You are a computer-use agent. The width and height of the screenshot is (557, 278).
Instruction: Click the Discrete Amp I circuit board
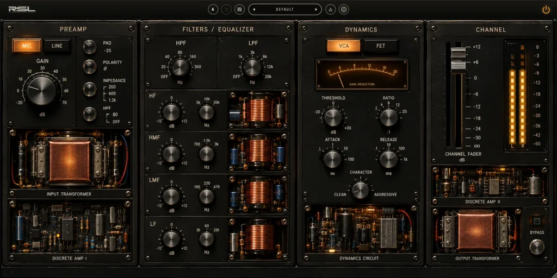pyautogui.click(x=69, y=227)
